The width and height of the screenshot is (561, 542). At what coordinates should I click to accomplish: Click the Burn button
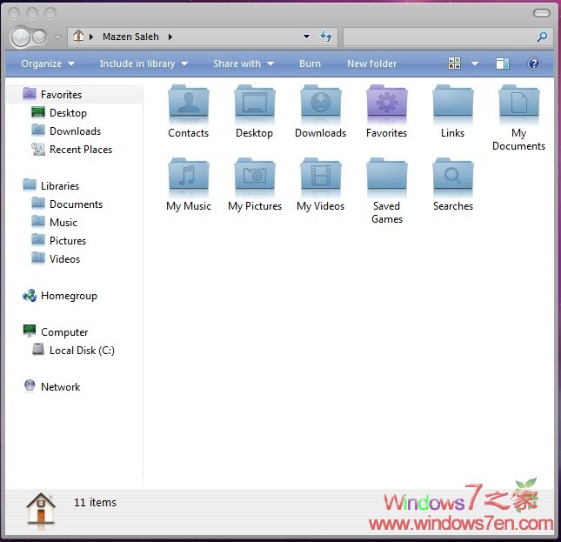(x=310, y=64)
